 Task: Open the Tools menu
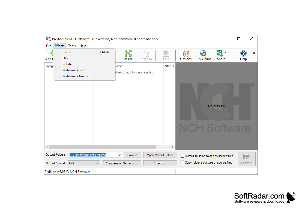tap(72, 46)
